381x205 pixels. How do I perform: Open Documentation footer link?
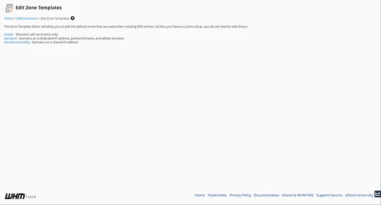[x=267, y=195]
